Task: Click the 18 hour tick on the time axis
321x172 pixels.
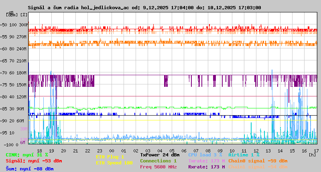Action: pos(39,151)
